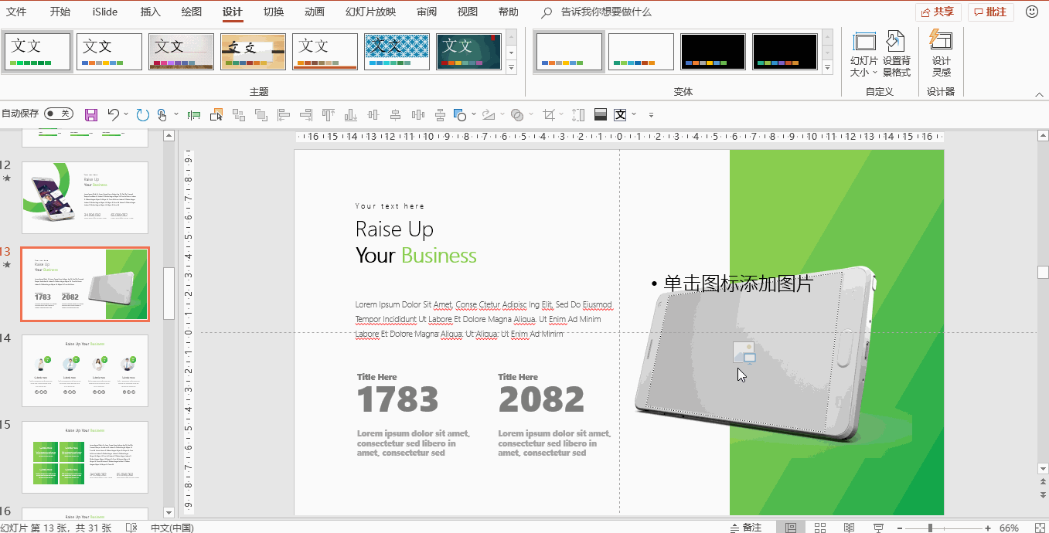Switch to reading view in status bar

point(849,528)
